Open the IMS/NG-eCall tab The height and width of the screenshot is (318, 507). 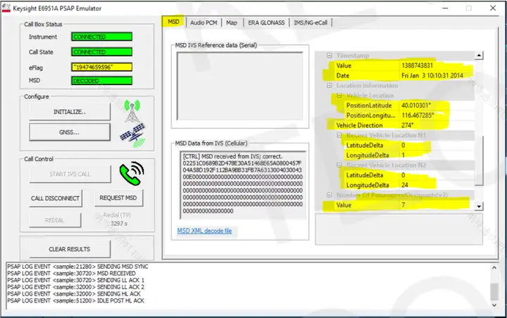click(x=311, y=23)
